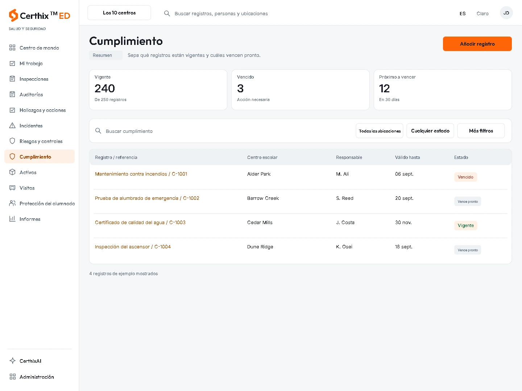
Task: Open the JD user avatar
Action: tap(506, 13)
